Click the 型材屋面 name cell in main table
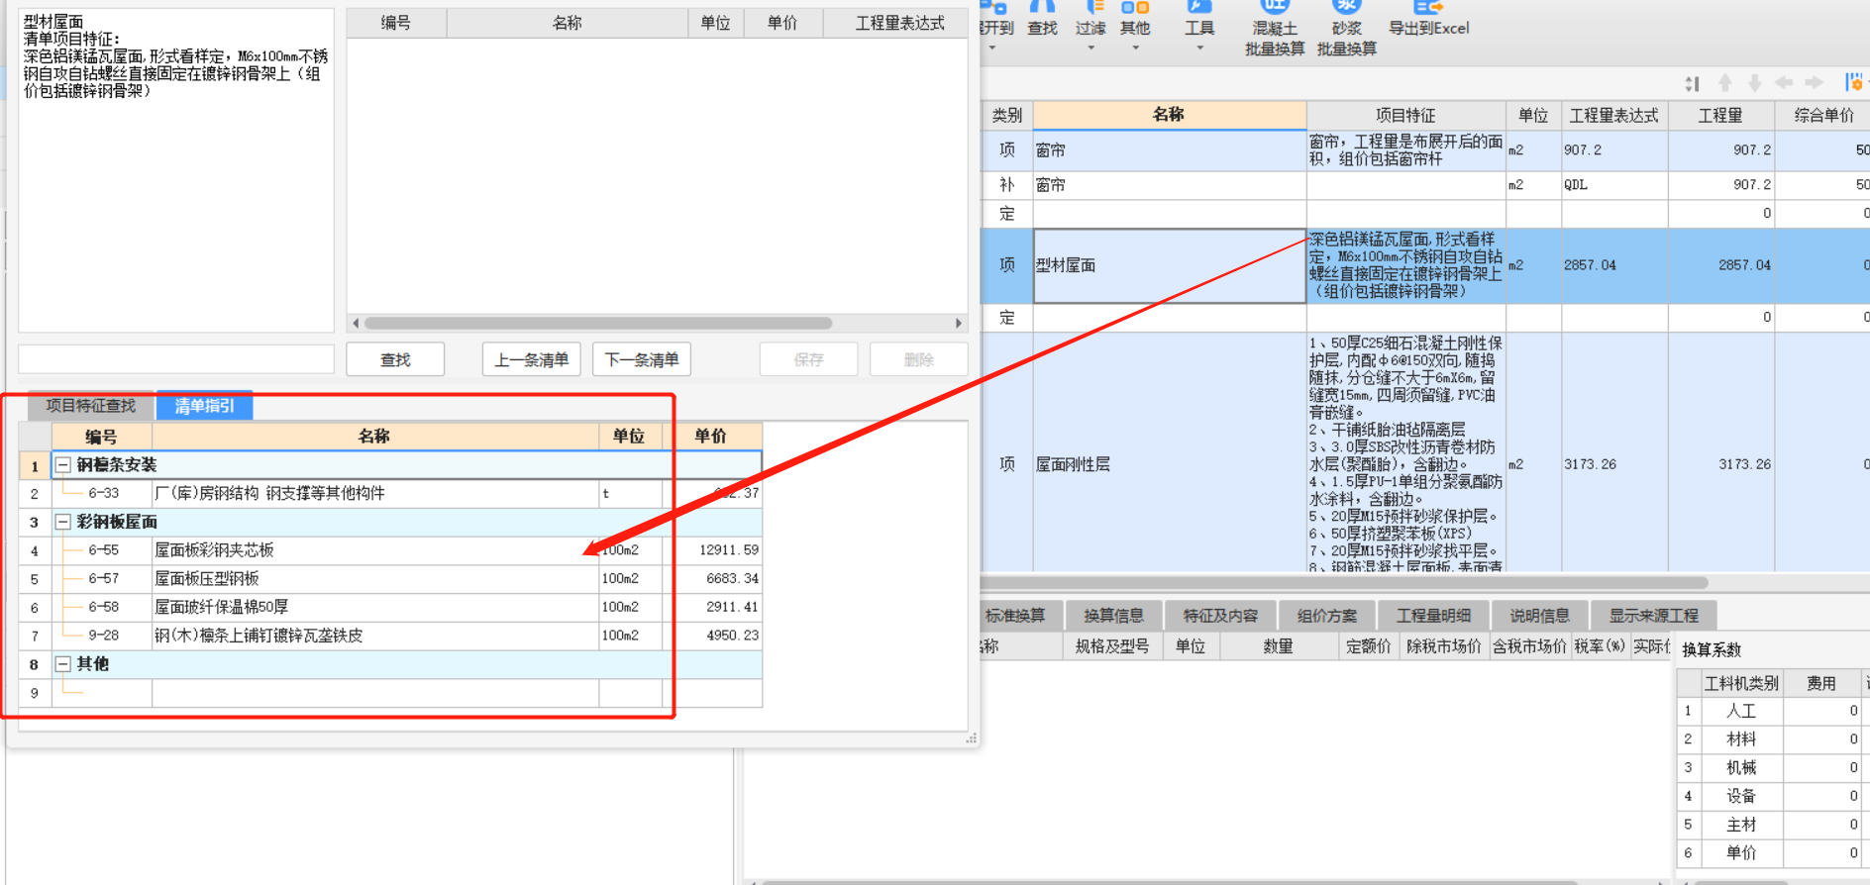The width and height of the screenshot is (1870, 885). [1170, 265]
